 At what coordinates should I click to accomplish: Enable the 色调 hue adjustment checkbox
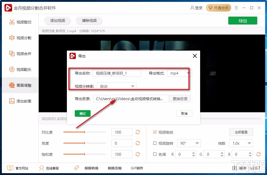point(155,154)
